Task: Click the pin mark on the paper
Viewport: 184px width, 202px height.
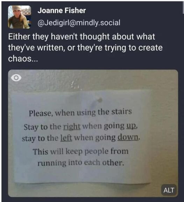Action: (99, 100)
